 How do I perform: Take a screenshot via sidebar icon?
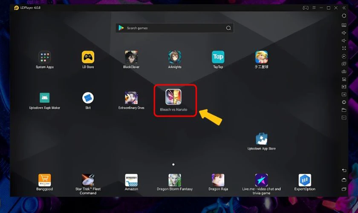(344, 79)
